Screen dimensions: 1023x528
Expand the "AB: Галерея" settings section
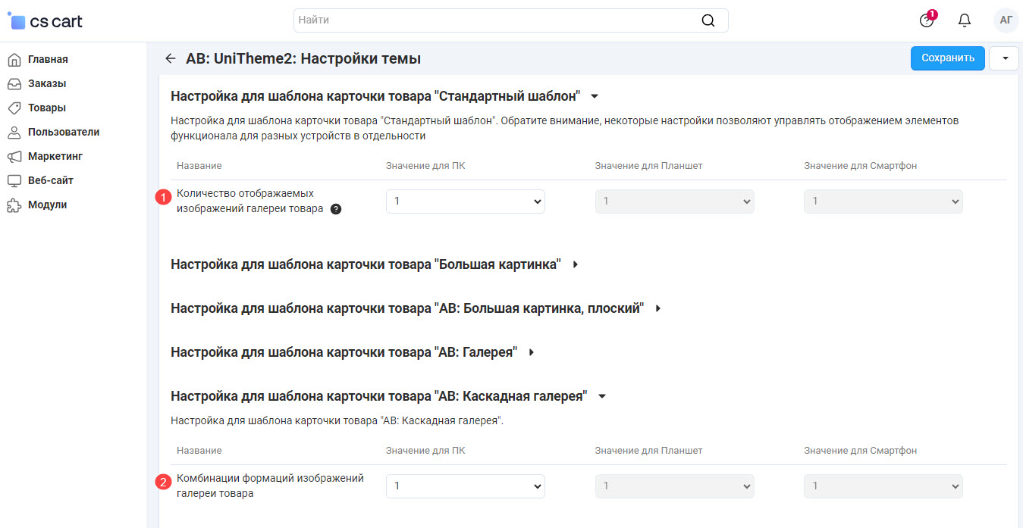coord(532,352)
